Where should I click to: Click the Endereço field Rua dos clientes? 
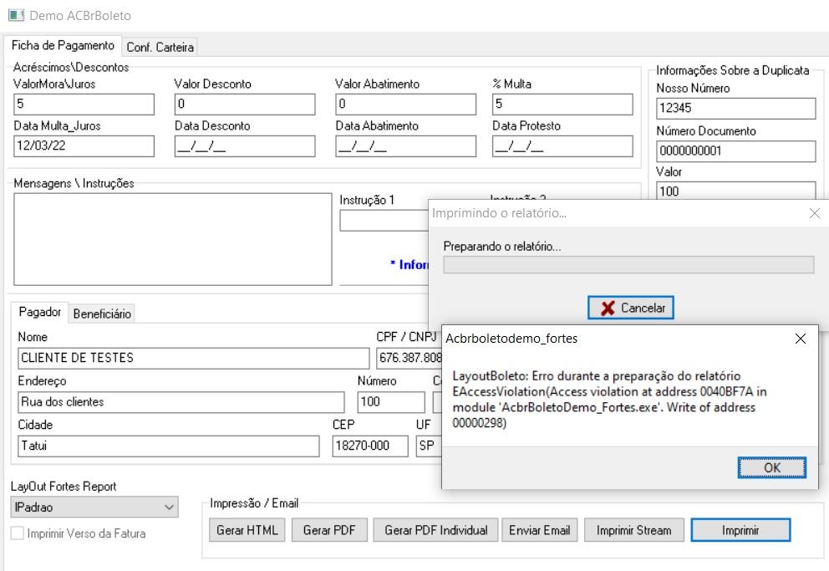click(x=181, y=402)
